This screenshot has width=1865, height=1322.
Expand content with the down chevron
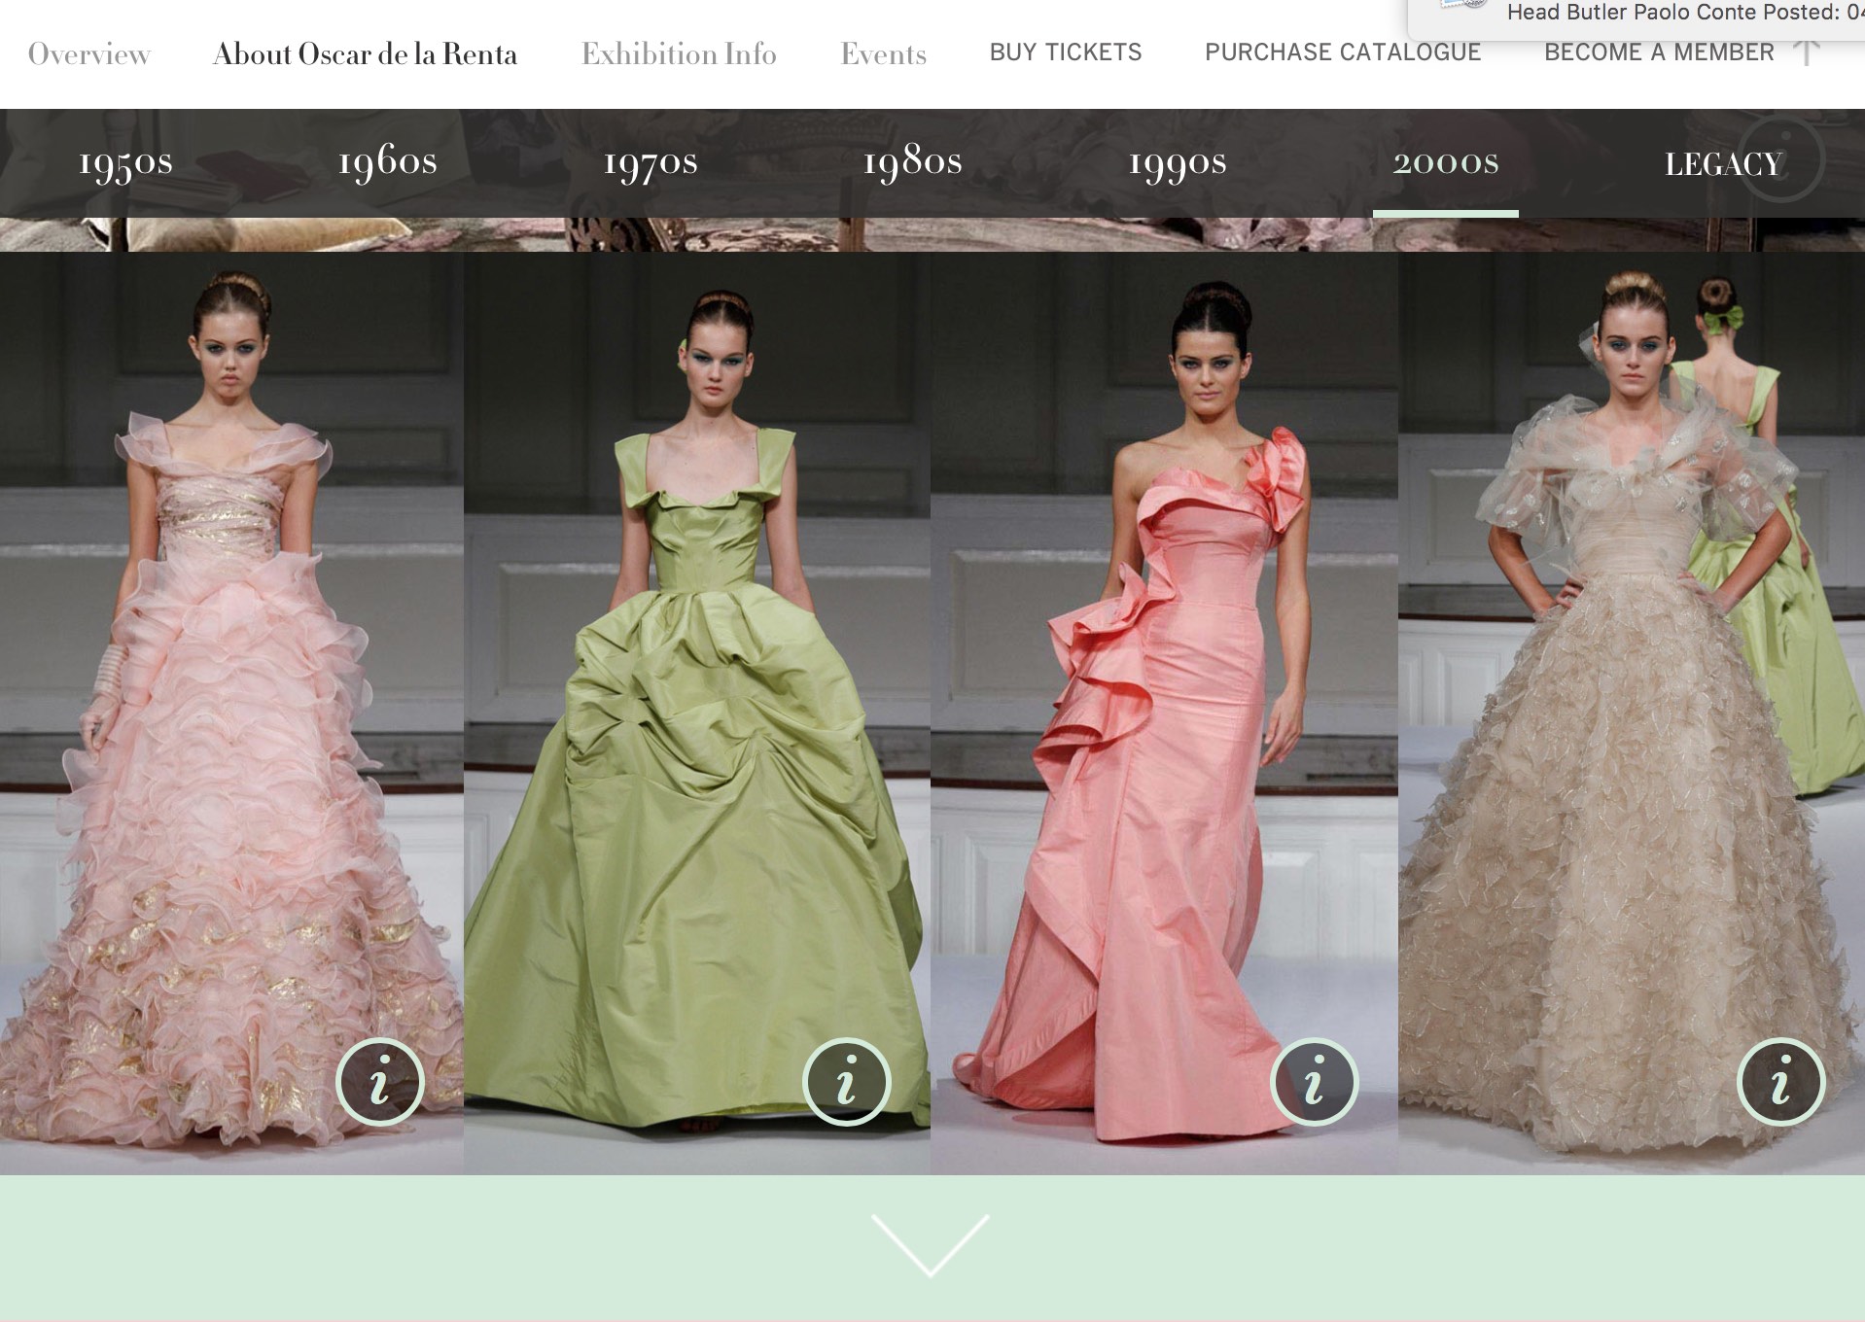[x=931, y=1244]
